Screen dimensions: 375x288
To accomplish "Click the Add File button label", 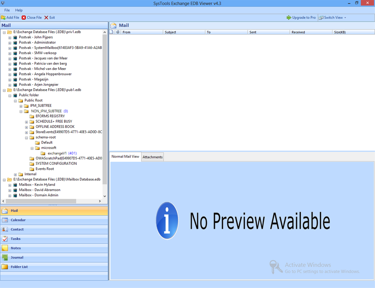I will click(13, 17).
